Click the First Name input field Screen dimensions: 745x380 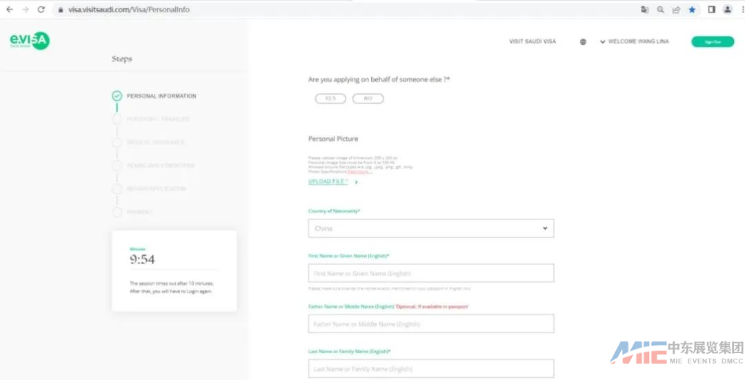coord(430,273)
